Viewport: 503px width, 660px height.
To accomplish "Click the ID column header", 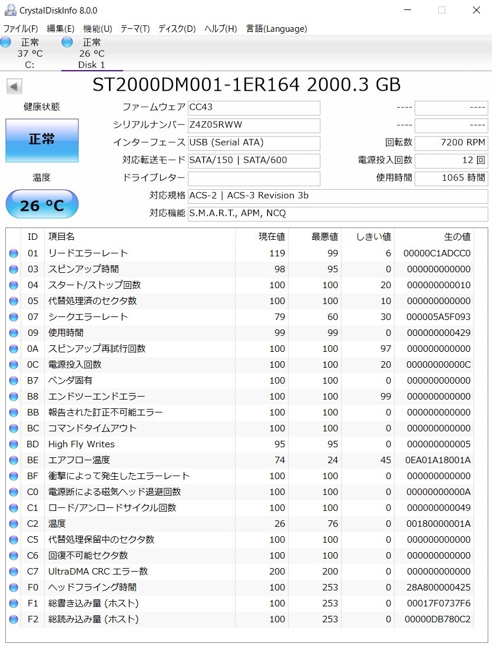I will click(x=32, y=237).
